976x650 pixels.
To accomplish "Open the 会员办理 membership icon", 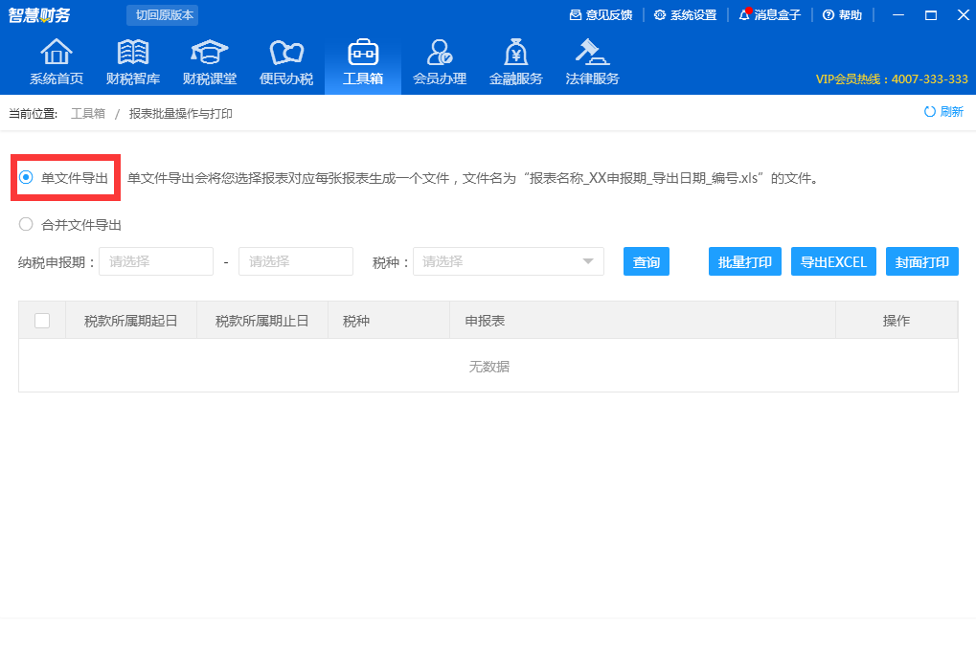I will 439,59.
